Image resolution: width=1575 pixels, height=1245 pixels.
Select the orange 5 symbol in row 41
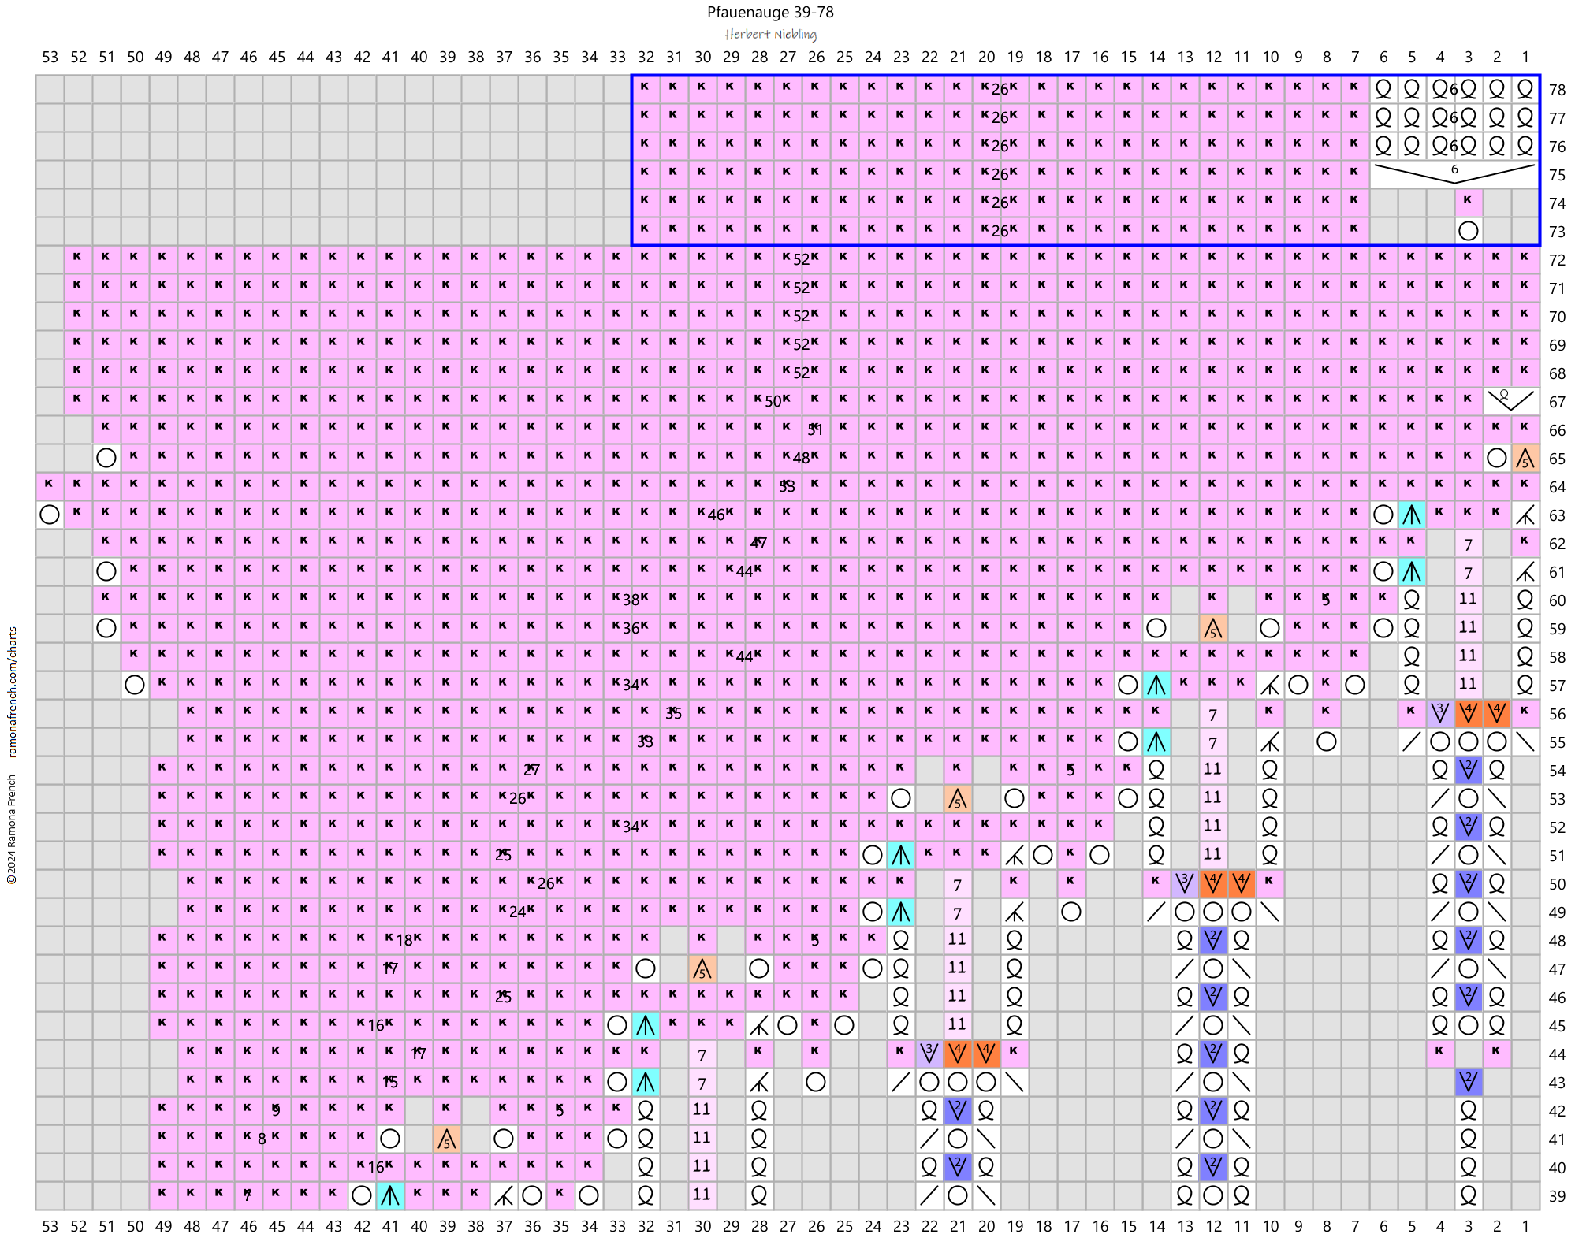coord(447,1139)
